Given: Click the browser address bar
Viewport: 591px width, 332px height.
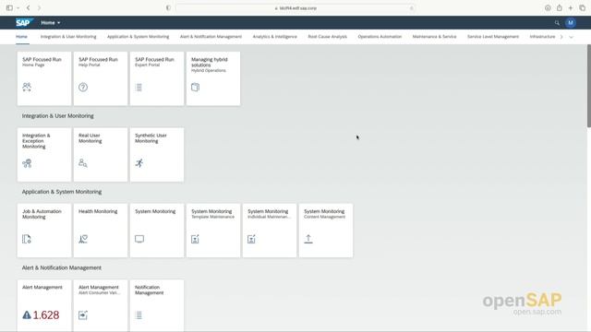Looking at the screenshot, I should [295, 8].
